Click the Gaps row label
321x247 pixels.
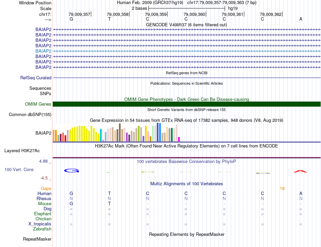click(46, 189)
